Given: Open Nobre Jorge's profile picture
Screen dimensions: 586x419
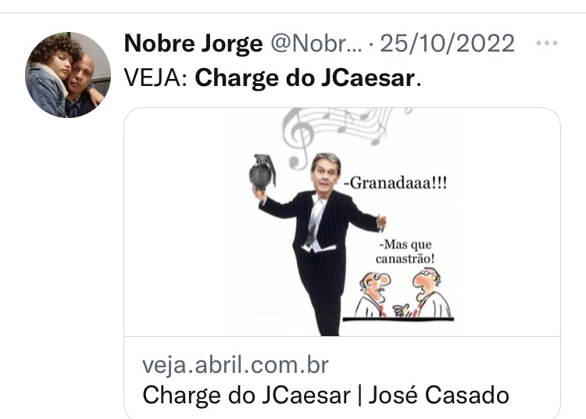Looking at the screenshot, I should 68,75.
